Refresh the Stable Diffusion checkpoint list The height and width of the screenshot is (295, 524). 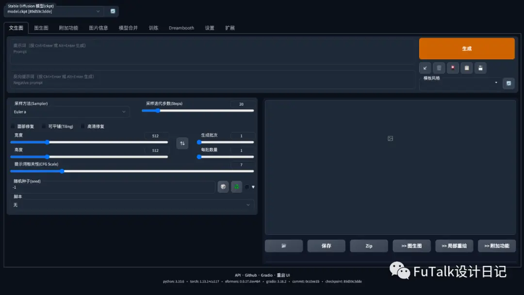[x=113, y=11]
